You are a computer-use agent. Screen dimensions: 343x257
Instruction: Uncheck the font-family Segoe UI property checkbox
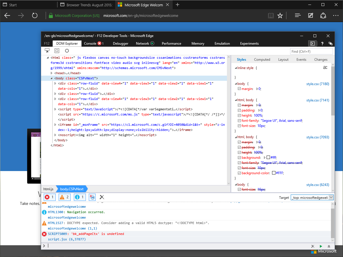(239, 121)
